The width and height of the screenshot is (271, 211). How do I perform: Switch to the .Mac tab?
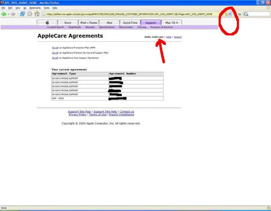(110, 22)
